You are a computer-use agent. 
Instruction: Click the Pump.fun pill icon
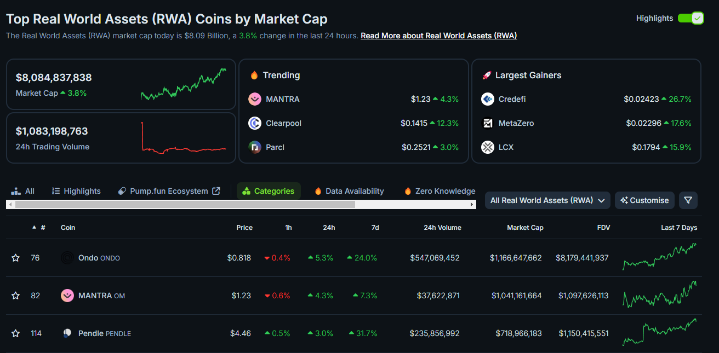[122, 191]
